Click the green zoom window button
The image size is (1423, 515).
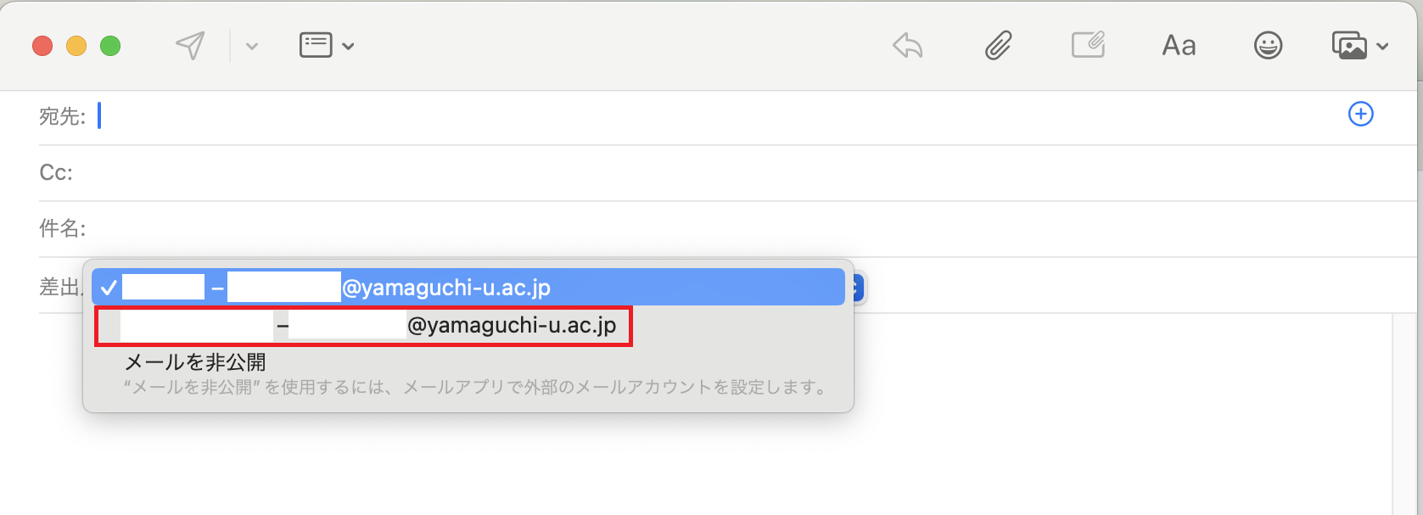[110, 46]
